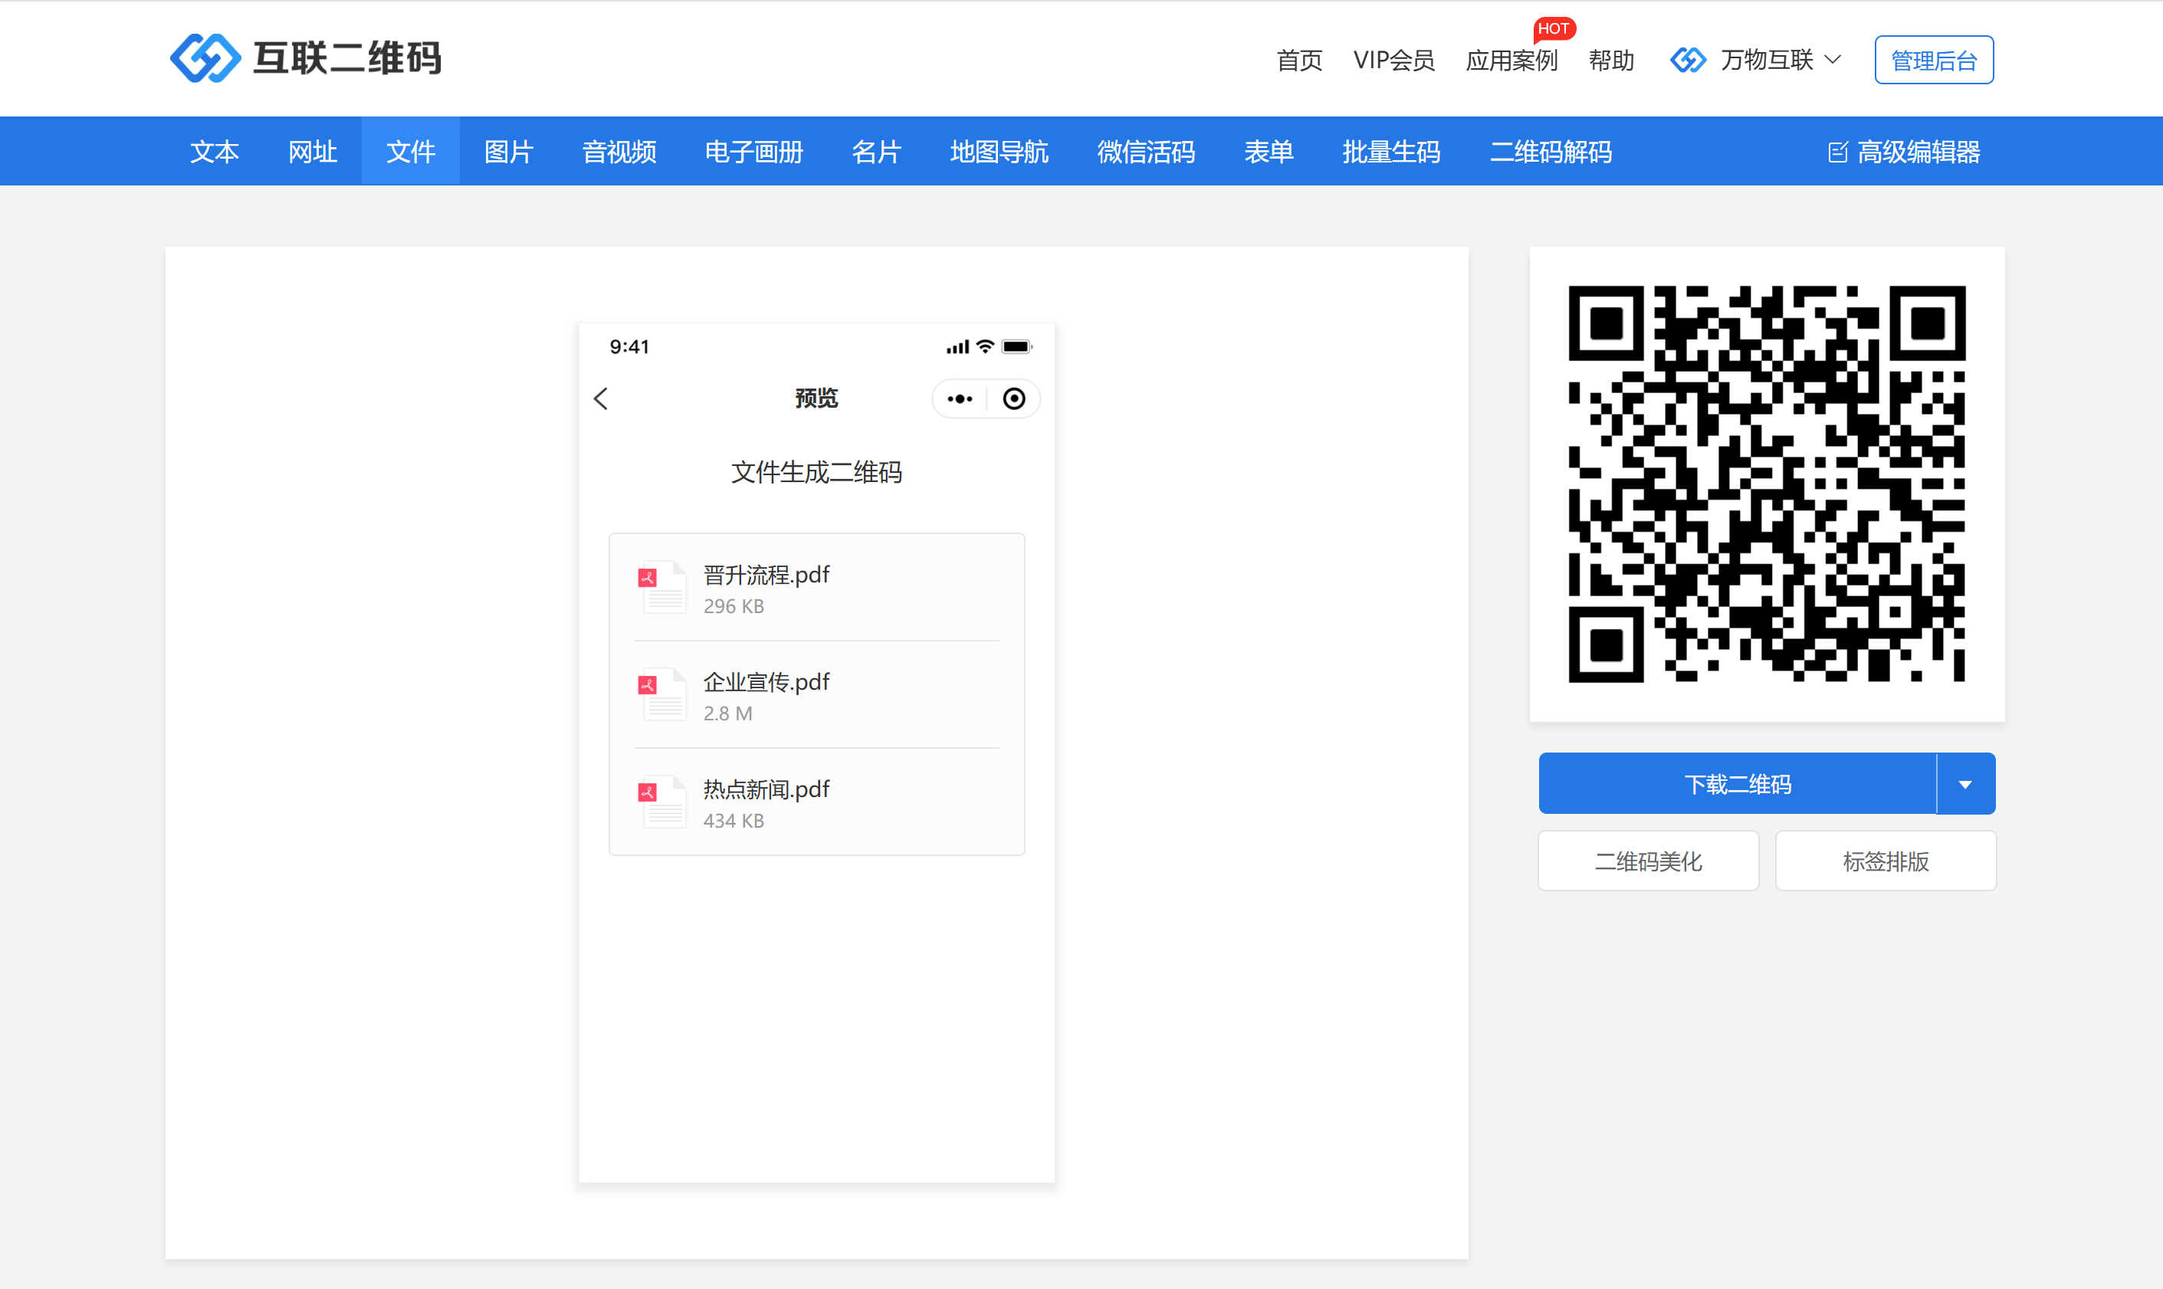
Task: Click the generated QR code image
Action: click(x=1767, y=484)
